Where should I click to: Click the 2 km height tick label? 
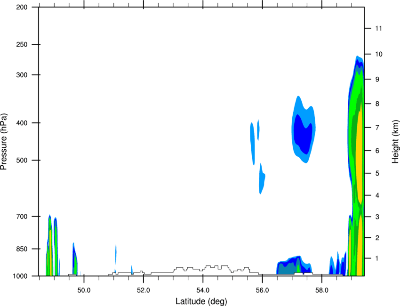377,238
